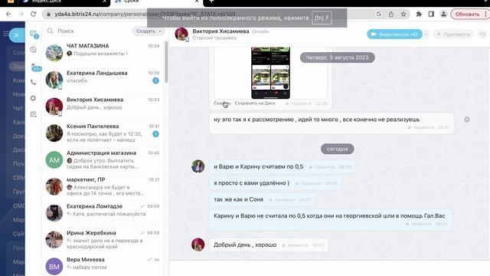This screenshot has height=276, width=490.
Task: Toggle the browser side panel icon
Action: point(431,14)
